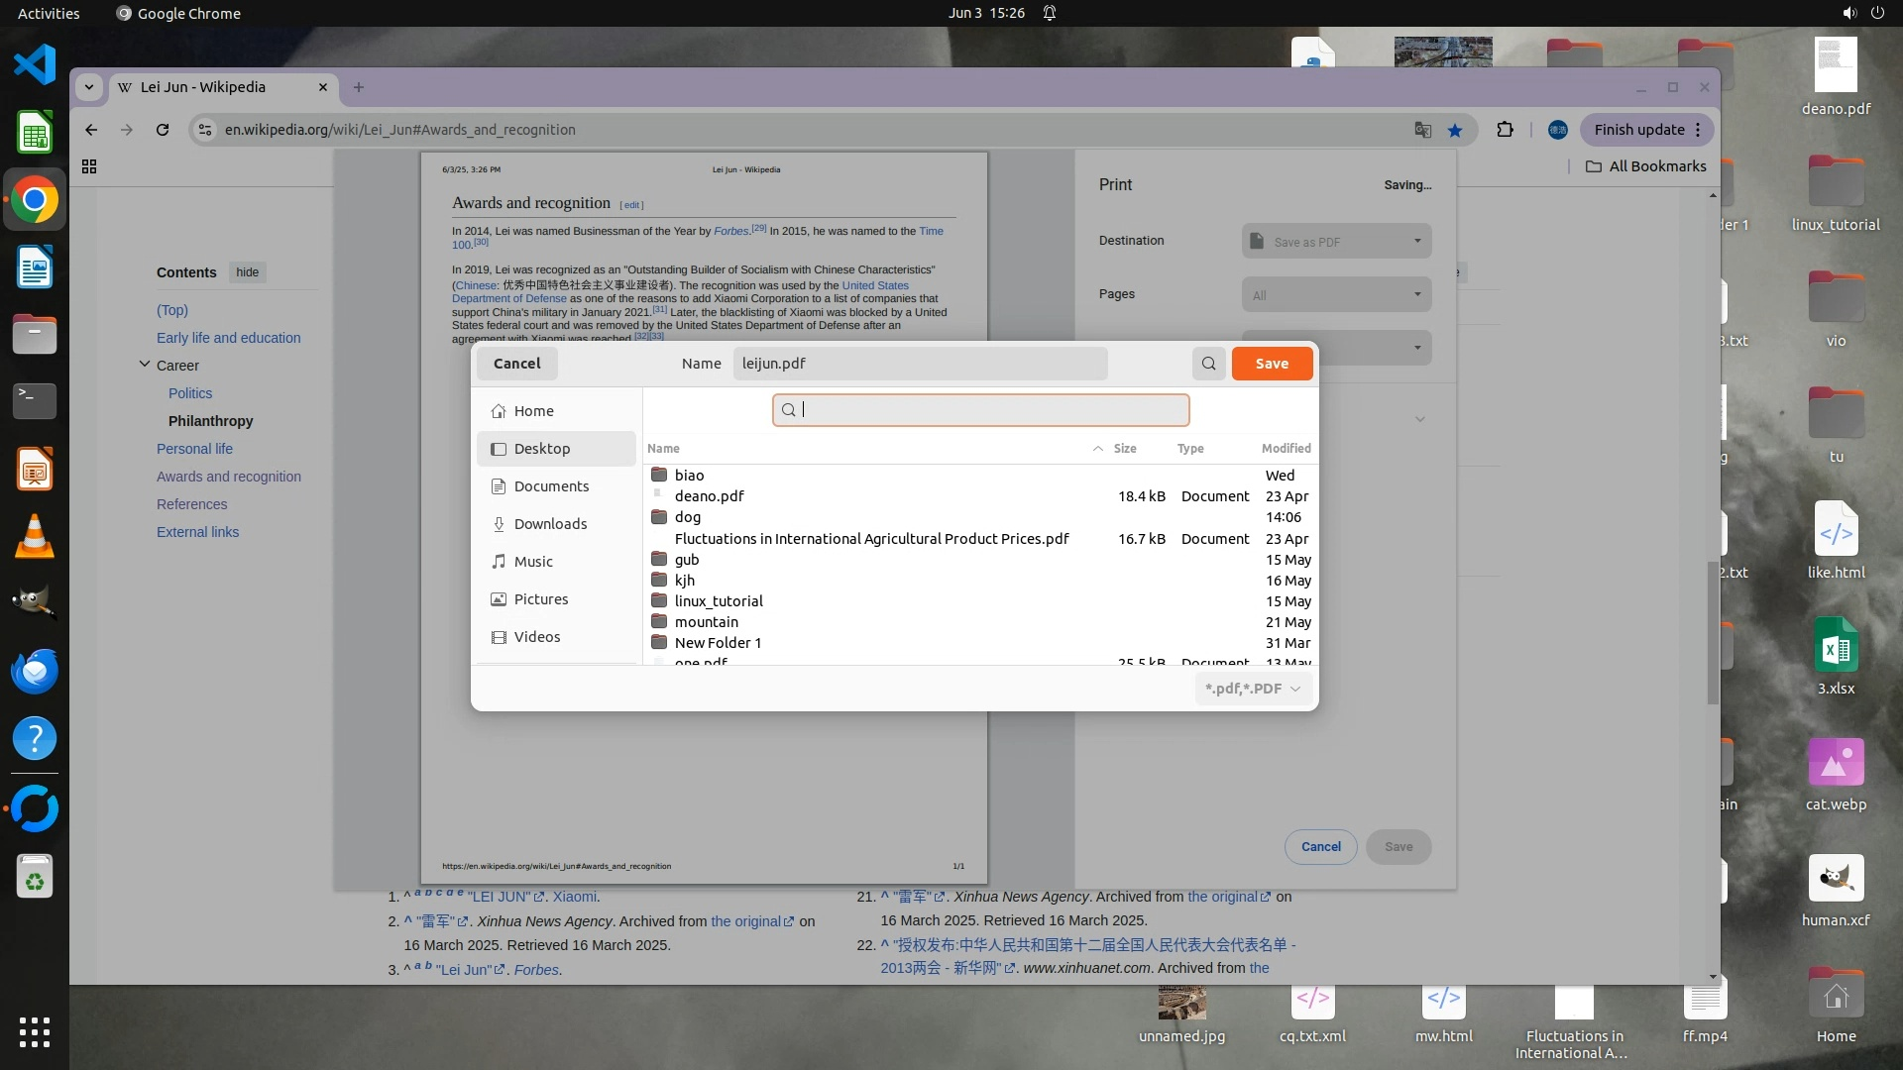Open the *.pdf file type filter dropdown
The height and width of the screenshot is (1070, 1903).
coord(1253,689)
